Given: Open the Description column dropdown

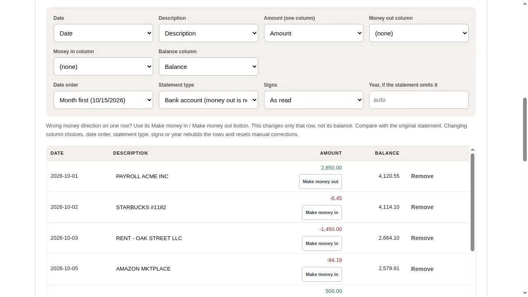Looking at the screenshot, I should coord(208,33).
